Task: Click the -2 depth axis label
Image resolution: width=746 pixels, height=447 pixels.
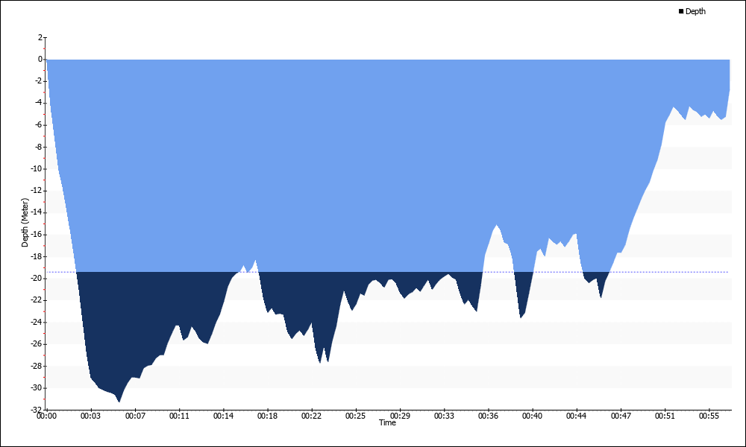Action: pos(39,81)
